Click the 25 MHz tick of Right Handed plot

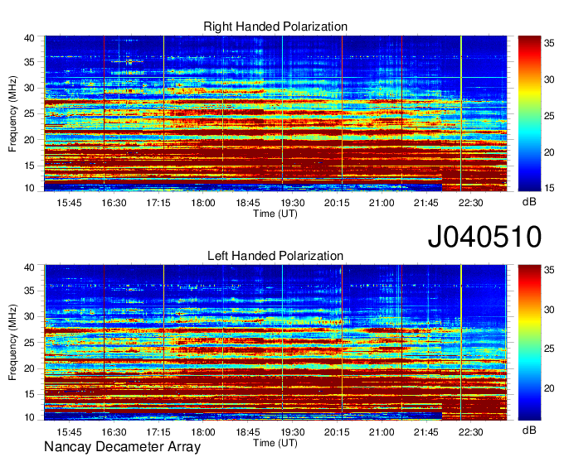29,113
